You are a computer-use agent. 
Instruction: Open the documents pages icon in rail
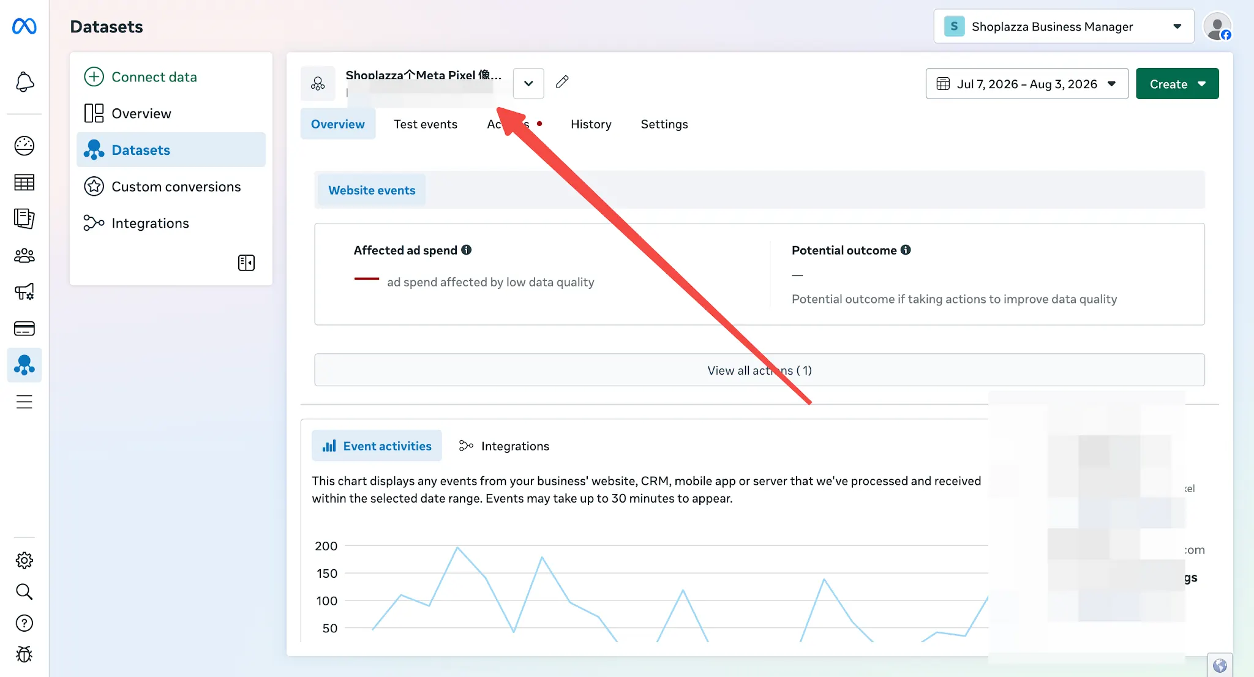point(24,219)
